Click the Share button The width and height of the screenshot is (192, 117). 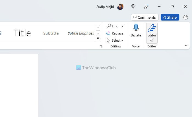tap(170, 17)
